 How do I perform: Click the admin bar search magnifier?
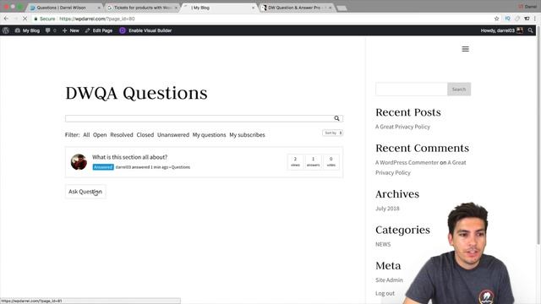(530, 30)
